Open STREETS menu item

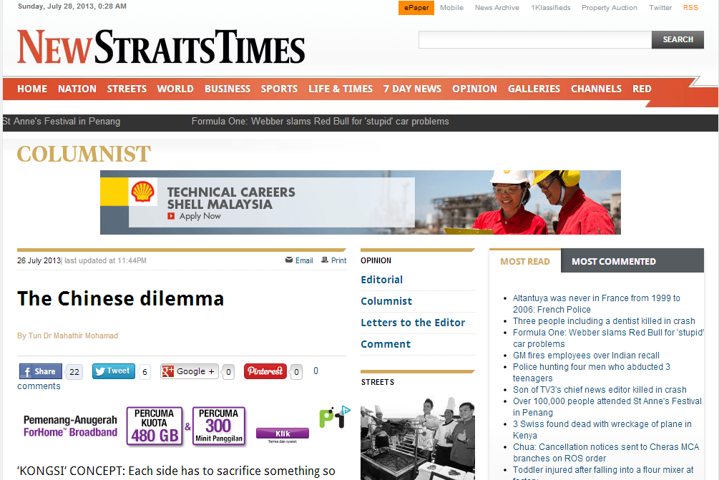pos(127,89)
